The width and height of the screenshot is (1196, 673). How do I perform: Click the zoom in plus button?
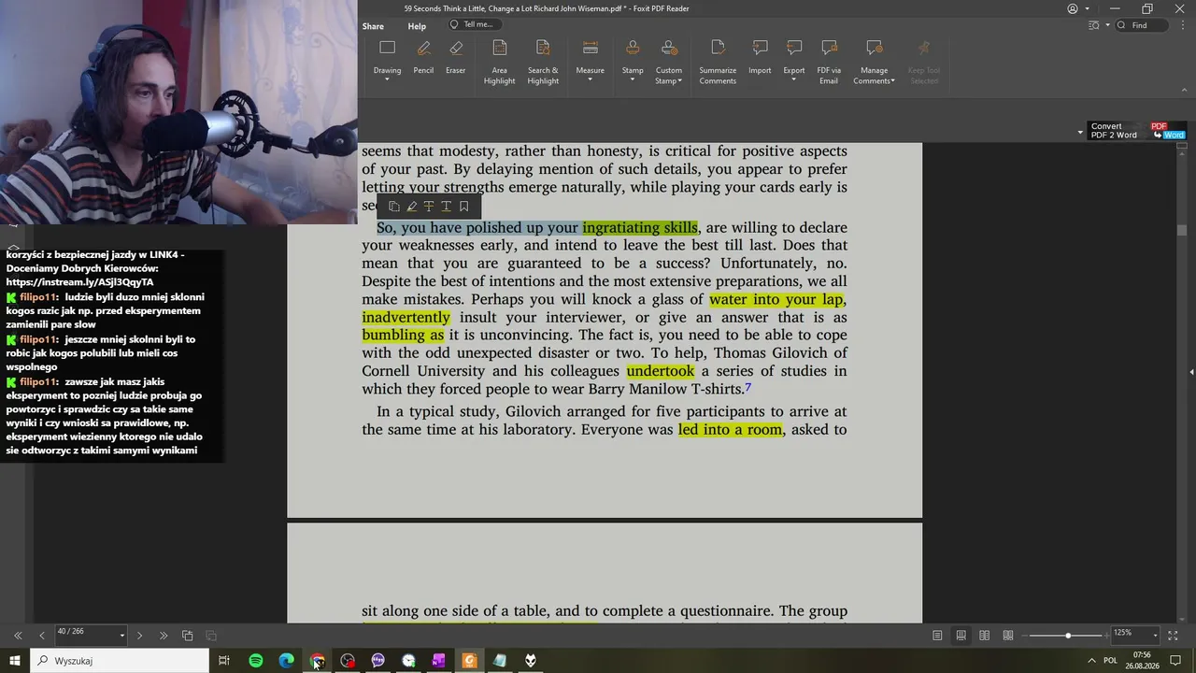[1105, 636]
